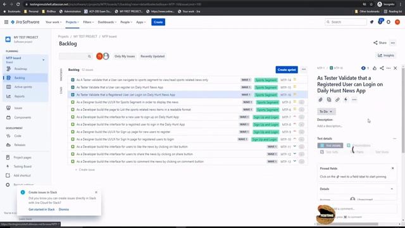Viewport: 405px width, 228px height.
Task: Open MTP-14 sports segment navigation issue row
Action: coord(188,80)
